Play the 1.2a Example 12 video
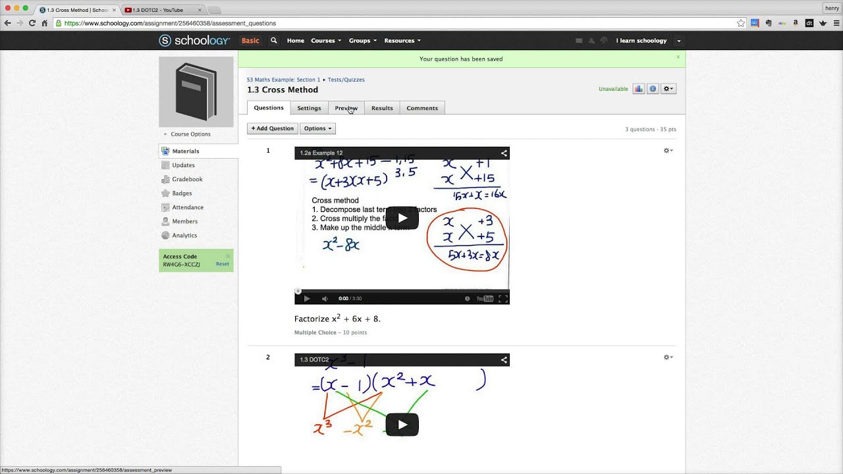 pyautogui.click(x=402, y=218)
